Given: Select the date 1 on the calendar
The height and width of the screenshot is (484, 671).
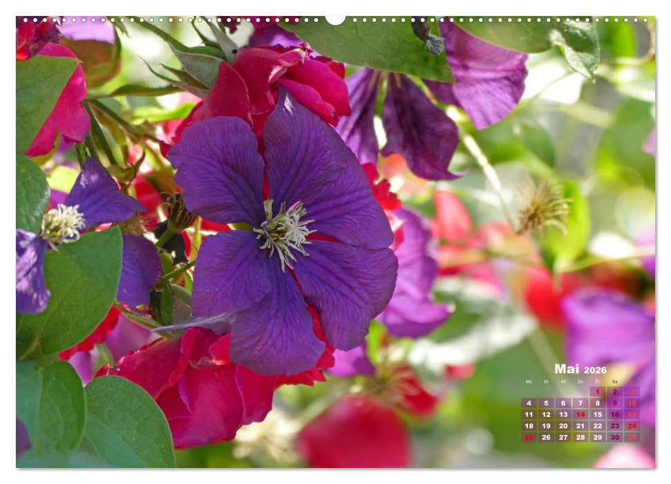Looking at the screenshot, I should (x=597, y=392).
